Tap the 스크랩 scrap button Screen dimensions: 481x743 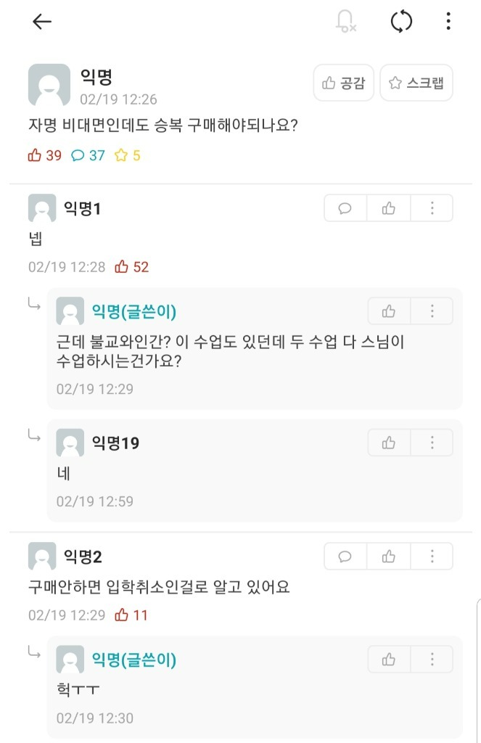[416, 83]
